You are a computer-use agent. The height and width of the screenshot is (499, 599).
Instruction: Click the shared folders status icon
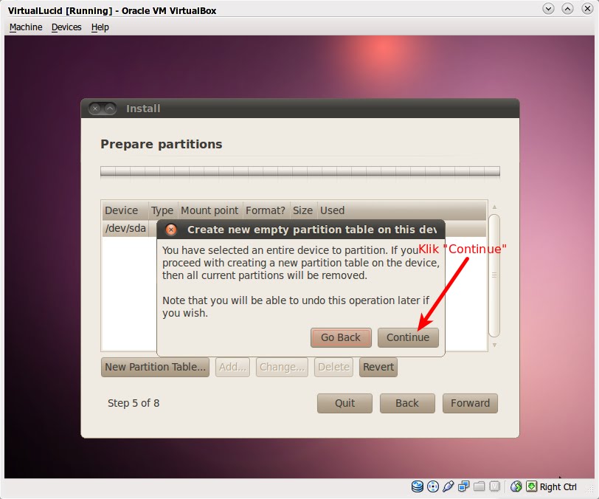[x=479, y=486]
